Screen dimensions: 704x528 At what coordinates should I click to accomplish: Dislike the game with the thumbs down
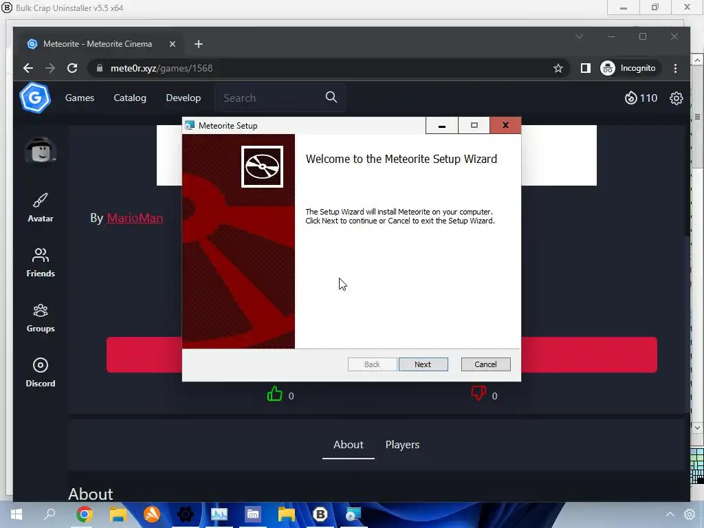pyautogui.click(x=478, y=393)
